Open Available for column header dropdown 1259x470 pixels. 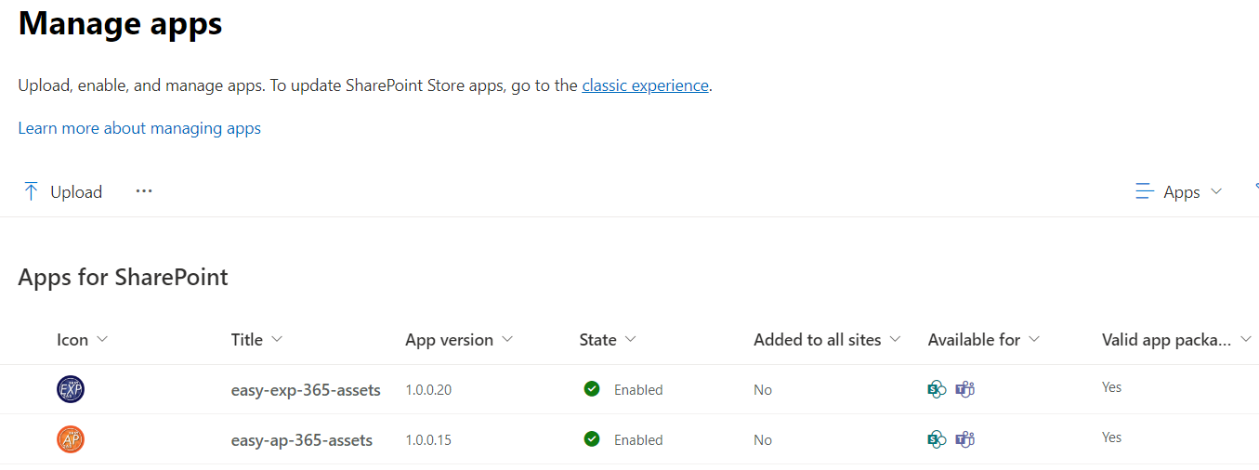(x=1034, y=340)
